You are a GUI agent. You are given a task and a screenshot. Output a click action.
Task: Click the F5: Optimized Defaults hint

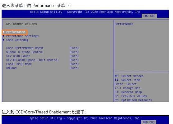click(x=133, y=100)
